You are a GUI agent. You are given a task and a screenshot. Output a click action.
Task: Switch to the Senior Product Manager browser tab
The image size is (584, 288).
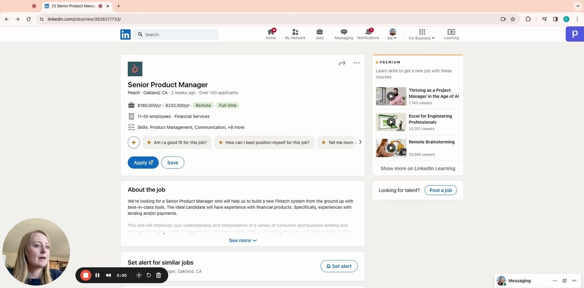tap(73, 6)
